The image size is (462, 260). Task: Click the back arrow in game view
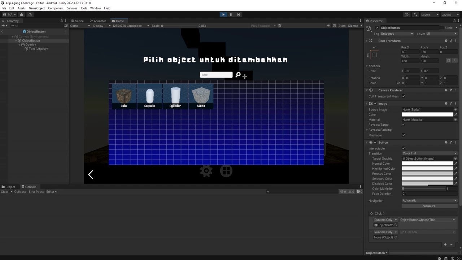click(91, 175)
